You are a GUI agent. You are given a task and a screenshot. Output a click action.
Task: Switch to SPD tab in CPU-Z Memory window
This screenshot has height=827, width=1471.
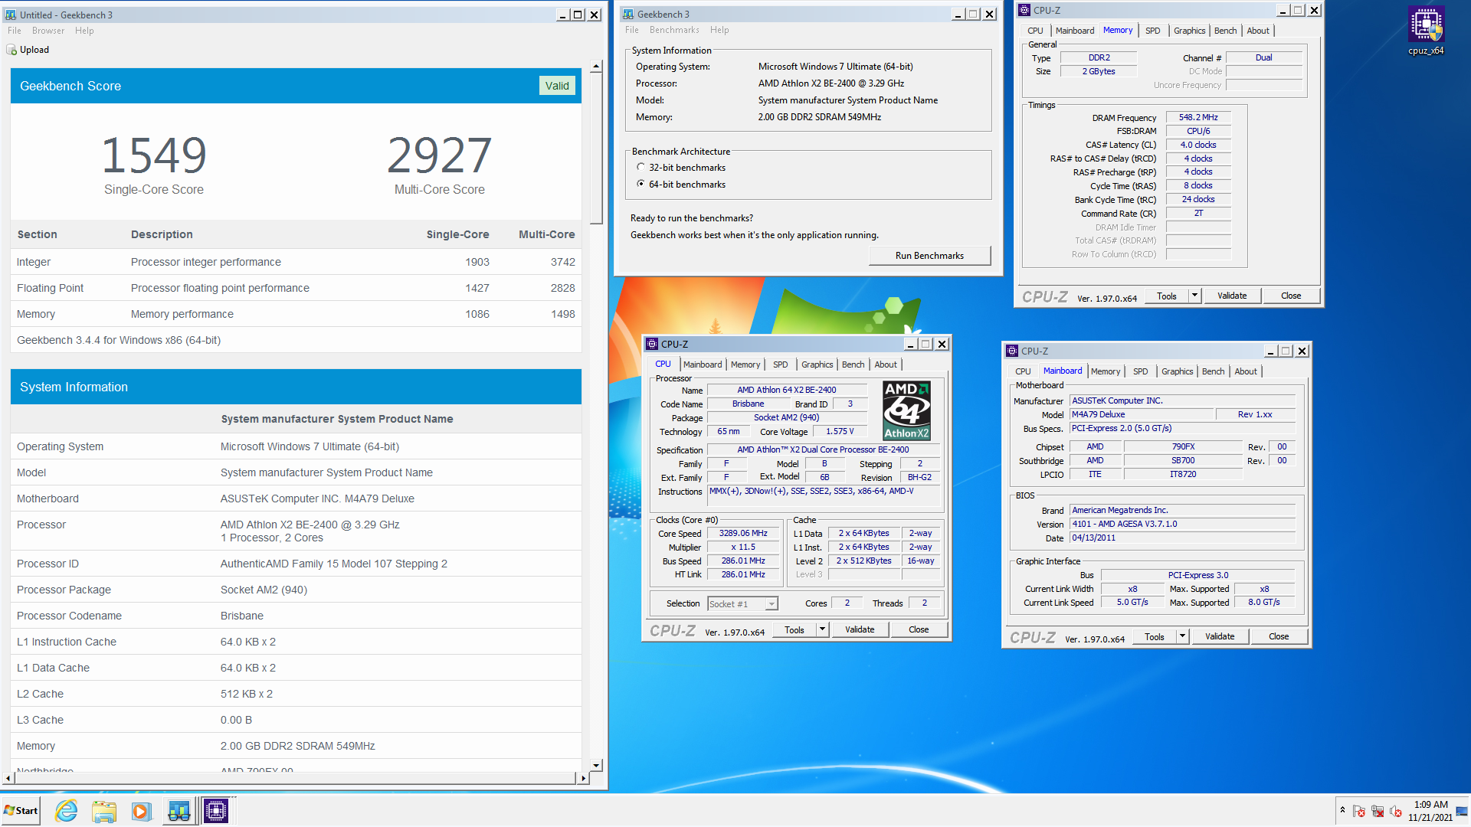[1152, 31]
